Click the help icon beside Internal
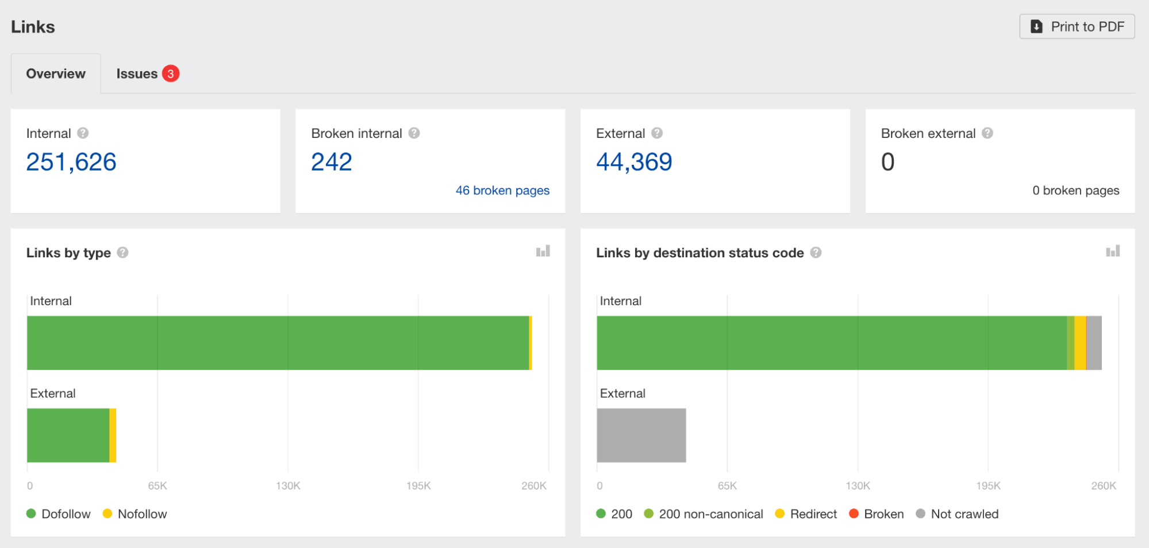The width and height of the screenshot is (1149, 548). pyautogui.click(x=83, y=133)
